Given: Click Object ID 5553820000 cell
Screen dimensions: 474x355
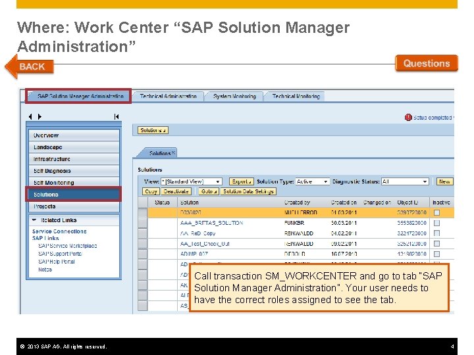Looking at the screenshot, I should [411, 223].
